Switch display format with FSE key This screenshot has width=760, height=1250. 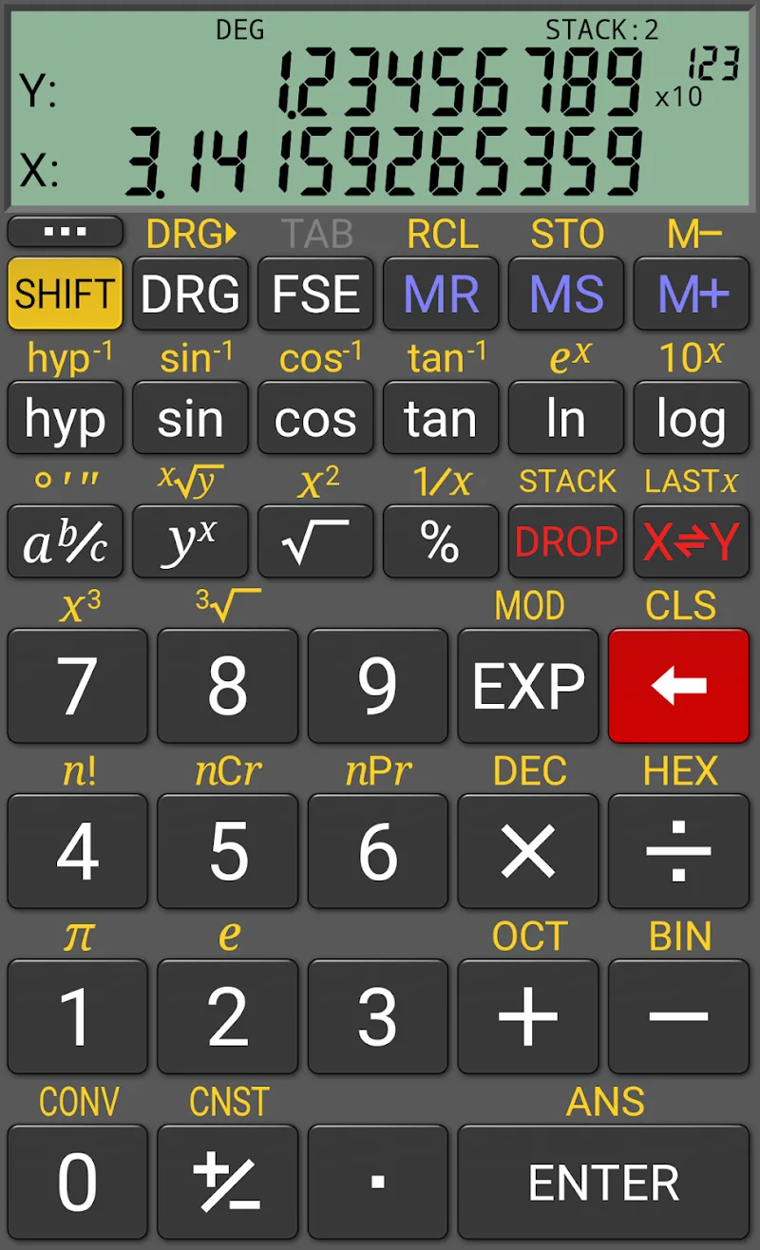[x=315, y=294]
